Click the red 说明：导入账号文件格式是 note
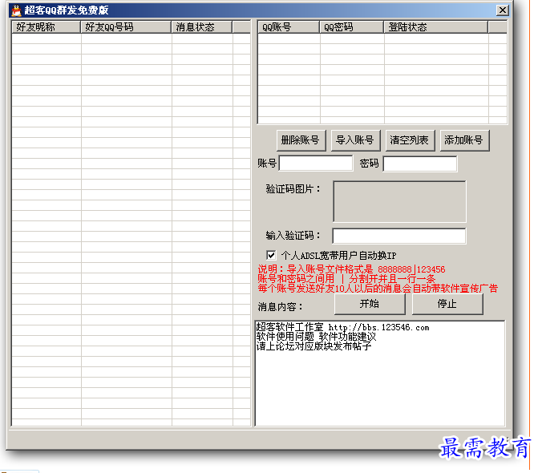 (351, 269)
